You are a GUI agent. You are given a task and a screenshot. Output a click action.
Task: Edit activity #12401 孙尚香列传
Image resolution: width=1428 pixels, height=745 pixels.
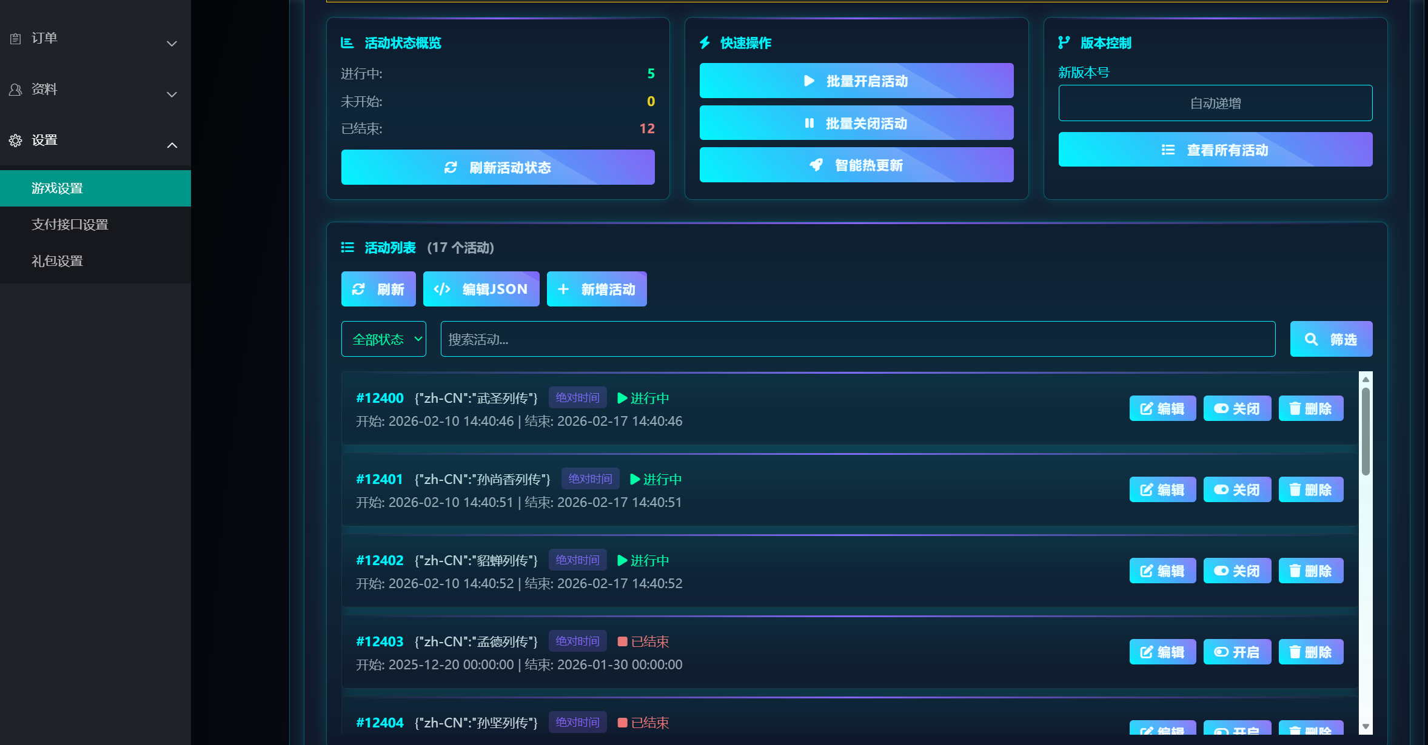(1162, 490)
